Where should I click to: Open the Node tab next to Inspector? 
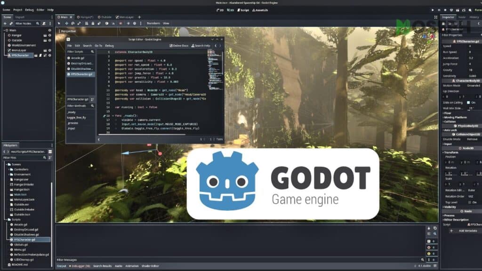point(462,17)
